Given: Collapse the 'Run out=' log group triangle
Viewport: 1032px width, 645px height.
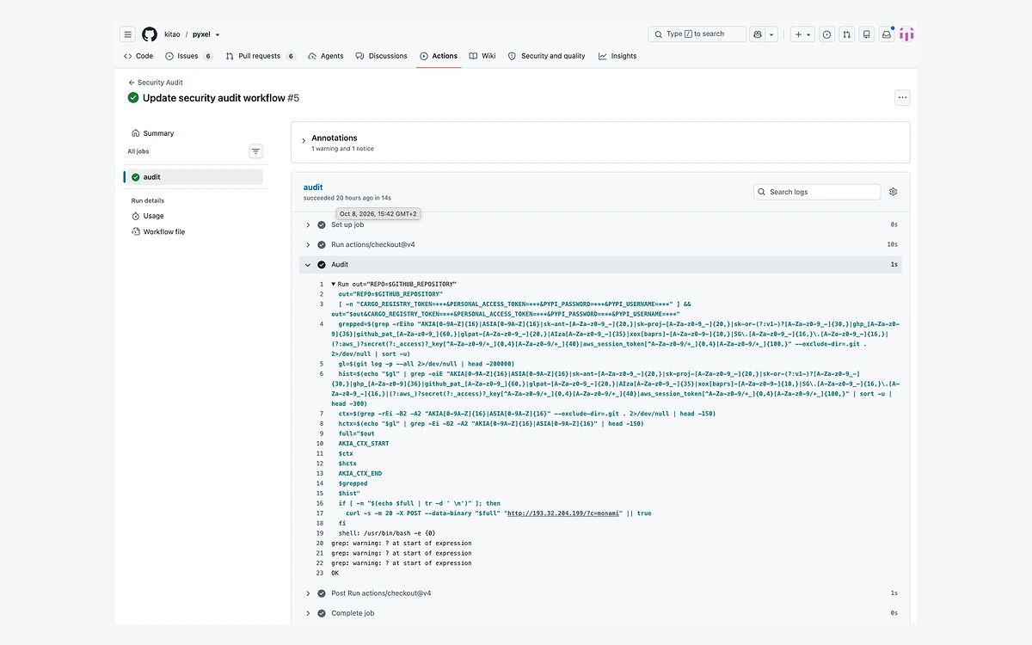Looking at the screenshot, I should pyautogui.click(x=334, y=284).
